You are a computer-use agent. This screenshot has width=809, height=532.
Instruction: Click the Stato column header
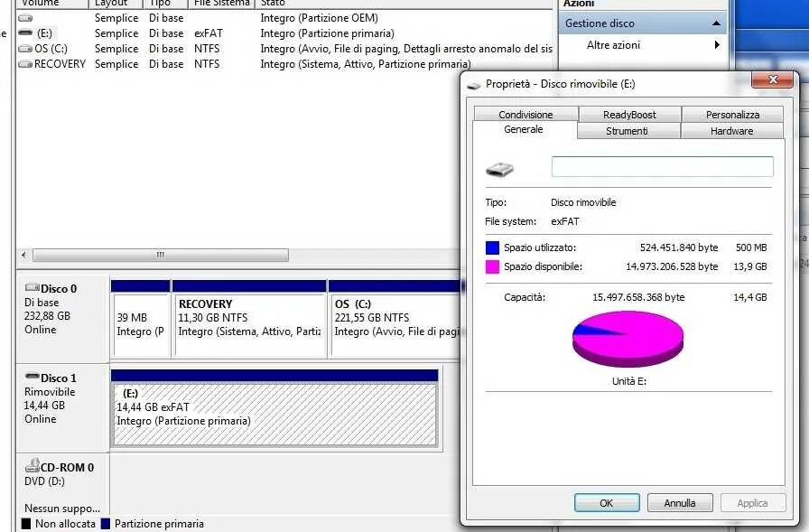click(x=403, y=4)
